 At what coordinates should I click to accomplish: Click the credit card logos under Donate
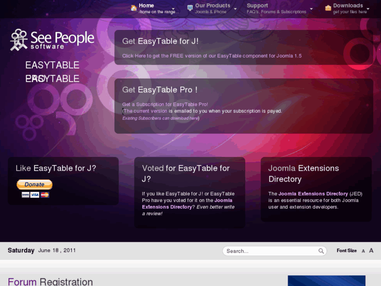click(35, 195)
